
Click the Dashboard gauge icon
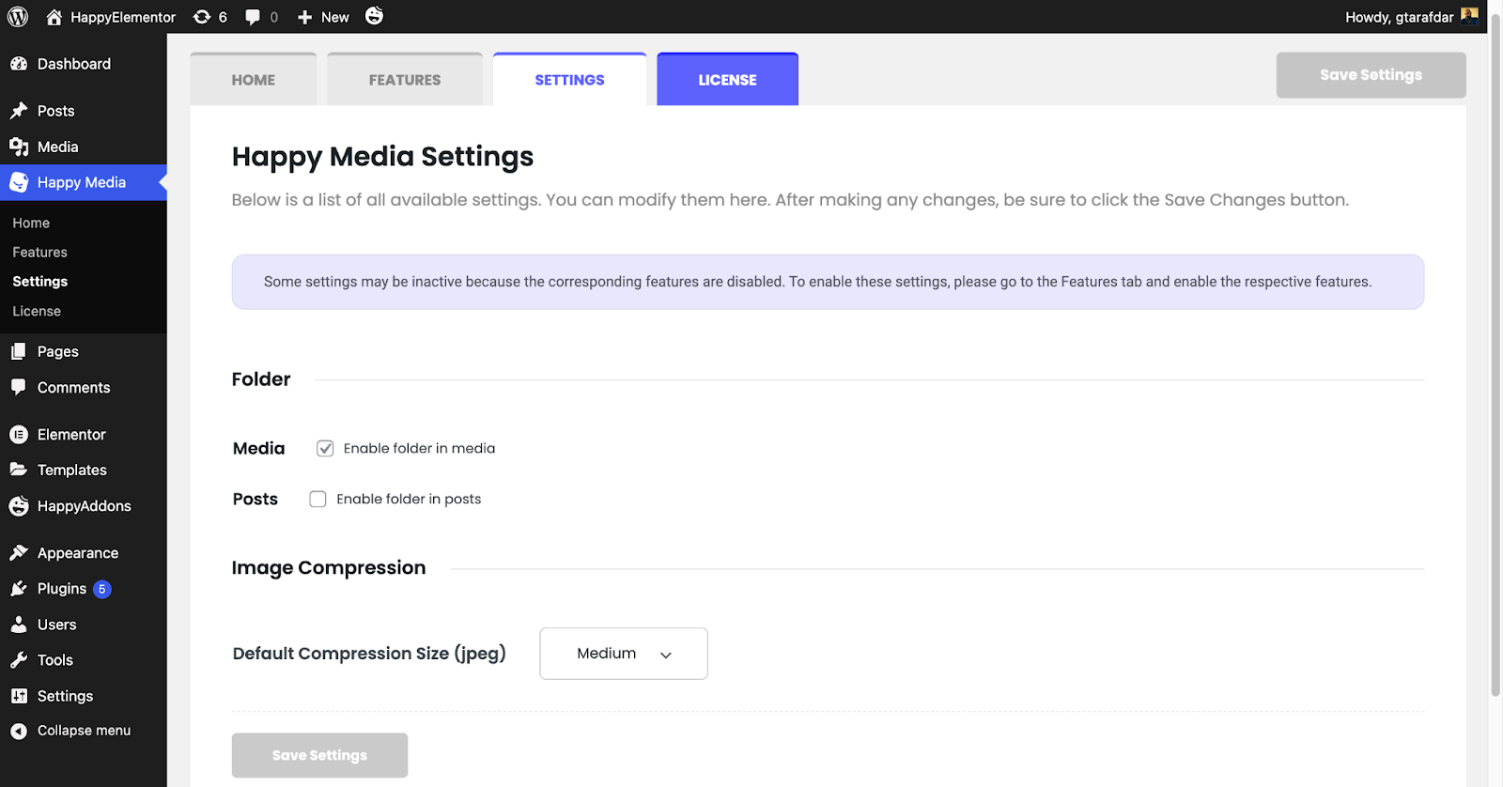(x=19, y=64)
